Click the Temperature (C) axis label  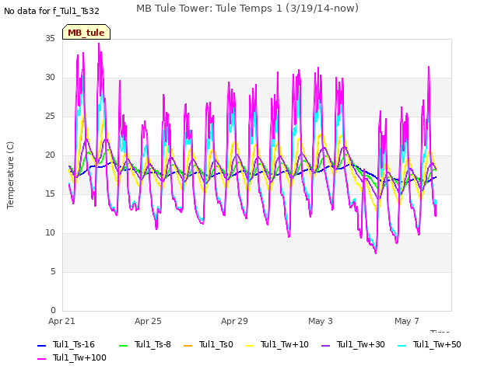pyautogui.click(x=10, y=175)
